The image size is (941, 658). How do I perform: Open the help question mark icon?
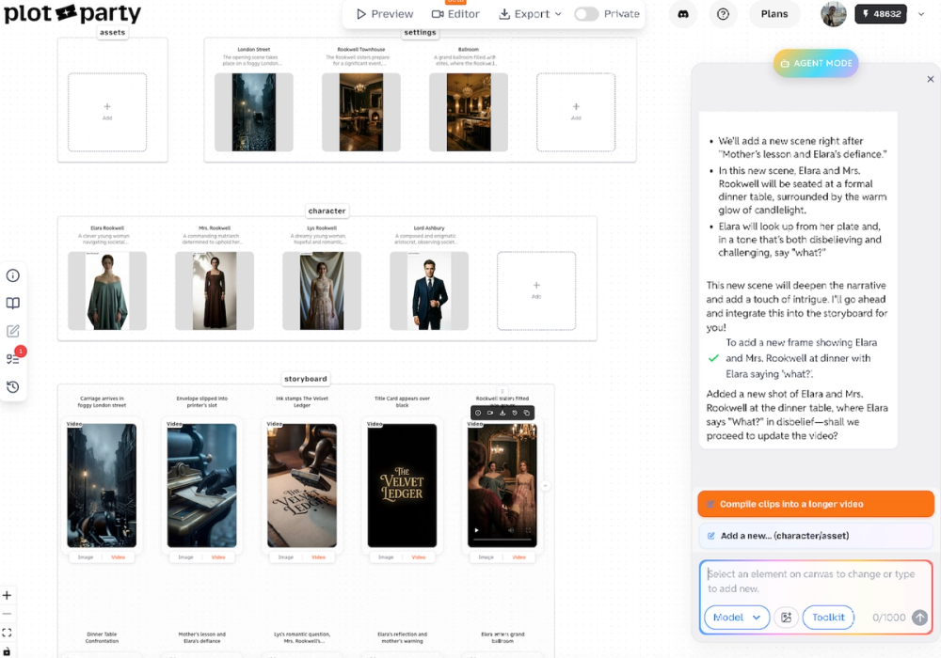[x=723, y=14]
